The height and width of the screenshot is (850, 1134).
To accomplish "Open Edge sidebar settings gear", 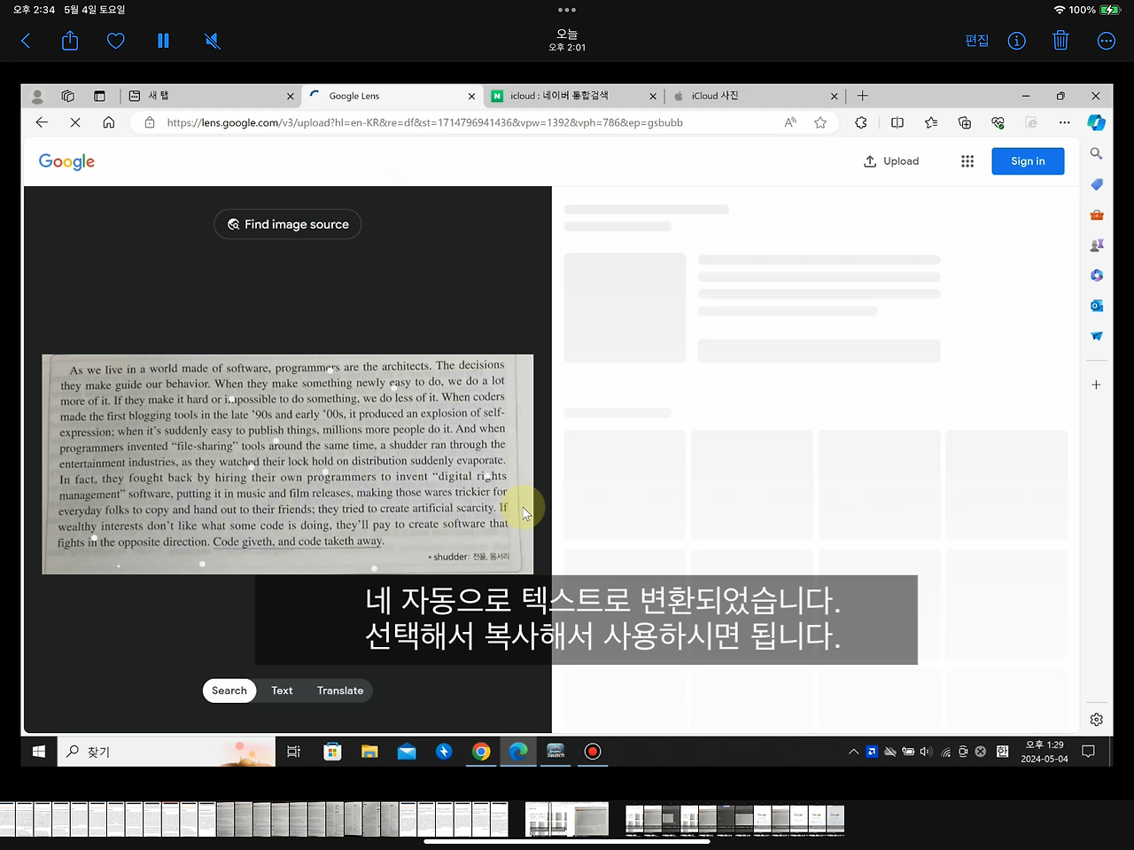I will [1097, 720].
